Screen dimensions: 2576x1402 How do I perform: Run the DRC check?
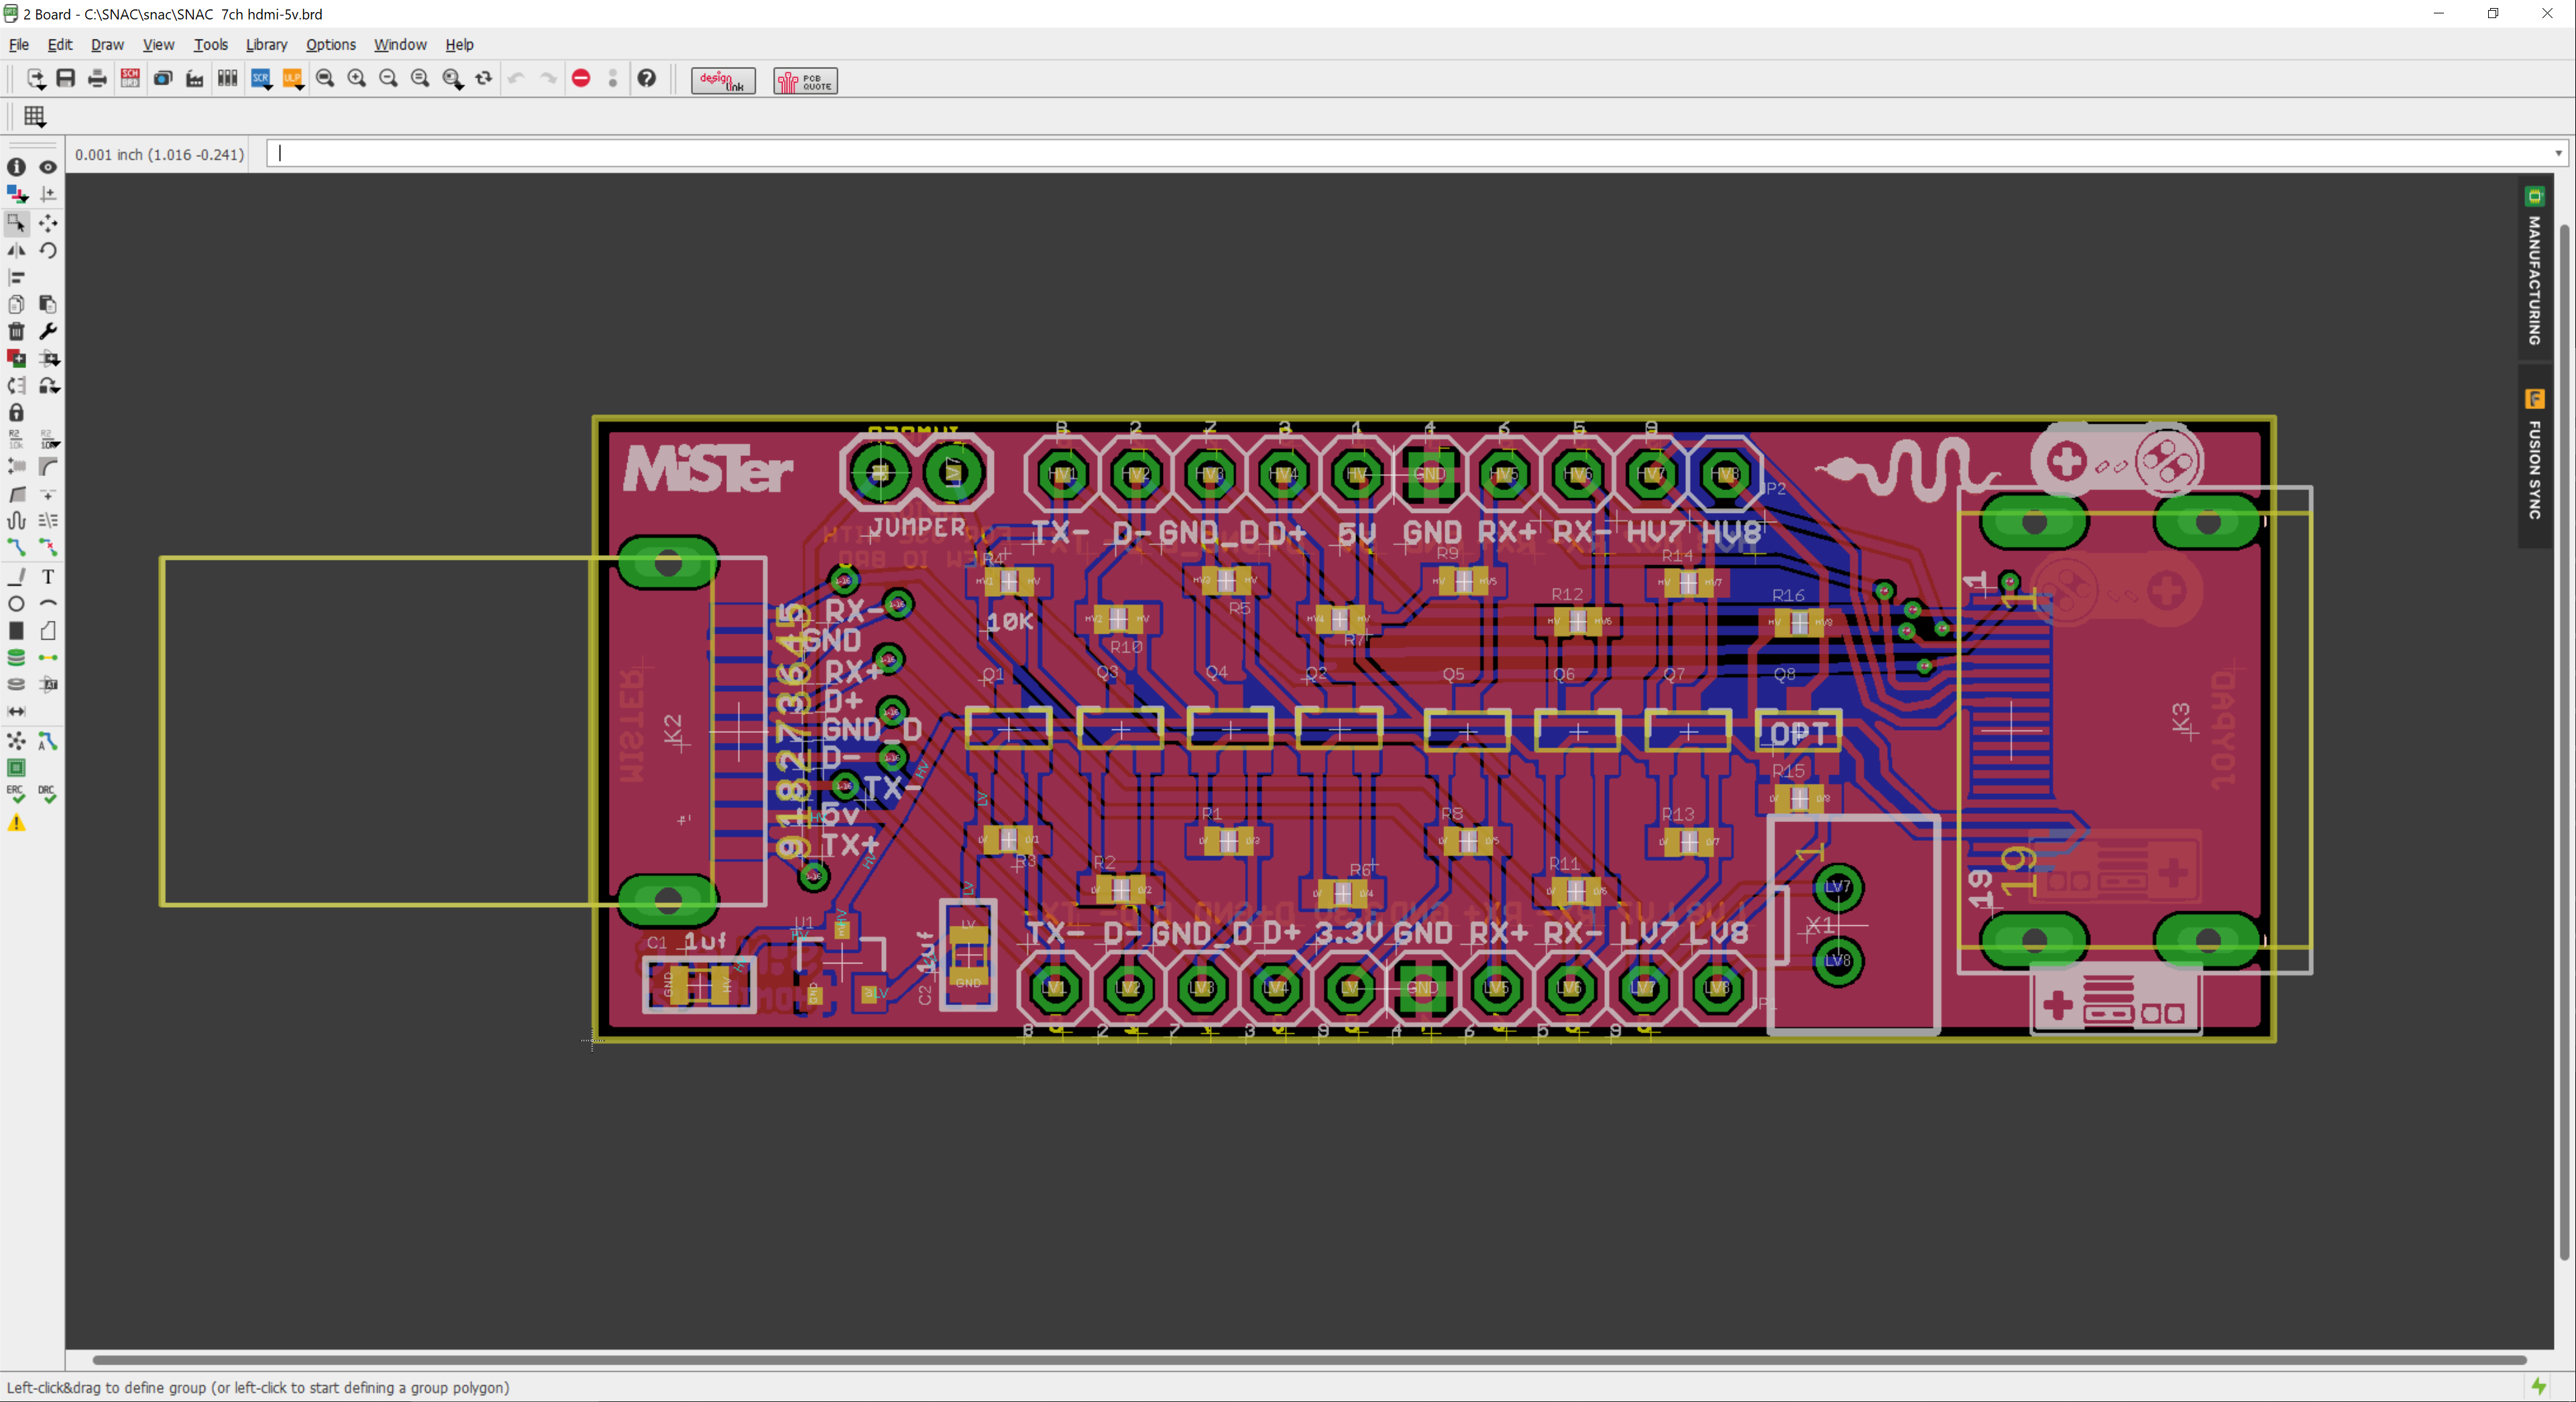[47, 795]
